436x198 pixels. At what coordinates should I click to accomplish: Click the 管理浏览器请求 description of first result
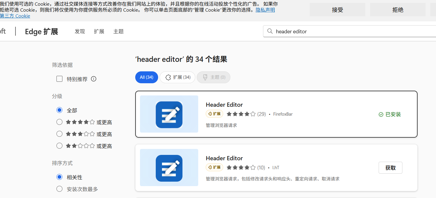click(x=221, y=125)
